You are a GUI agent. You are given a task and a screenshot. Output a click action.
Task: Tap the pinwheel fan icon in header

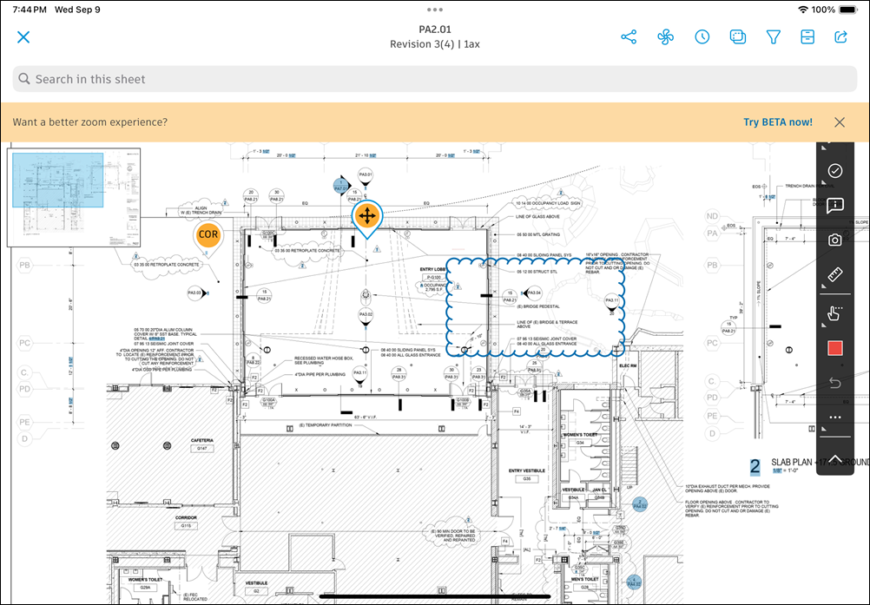[665, 37]
